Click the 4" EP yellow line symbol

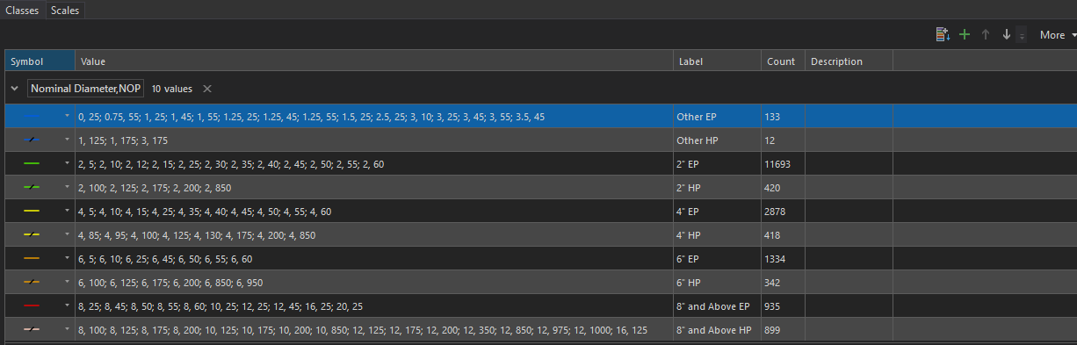click(33, 211)
